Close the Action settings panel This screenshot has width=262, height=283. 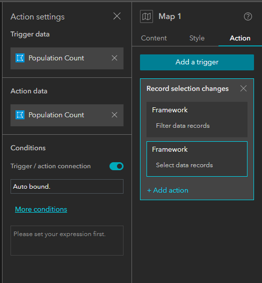117,16
